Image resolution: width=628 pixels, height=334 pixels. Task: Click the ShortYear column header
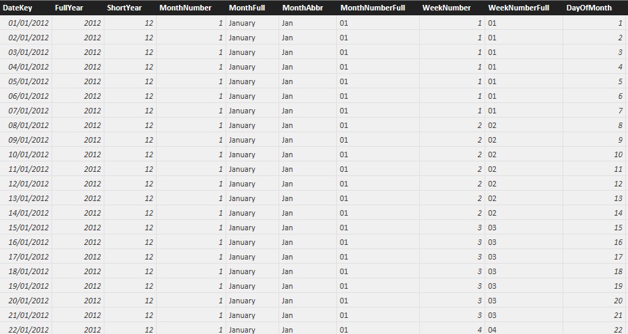129,8
